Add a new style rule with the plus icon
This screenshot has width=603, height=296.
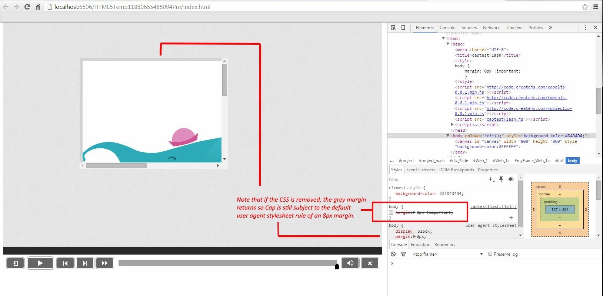[x=491, y=179]
